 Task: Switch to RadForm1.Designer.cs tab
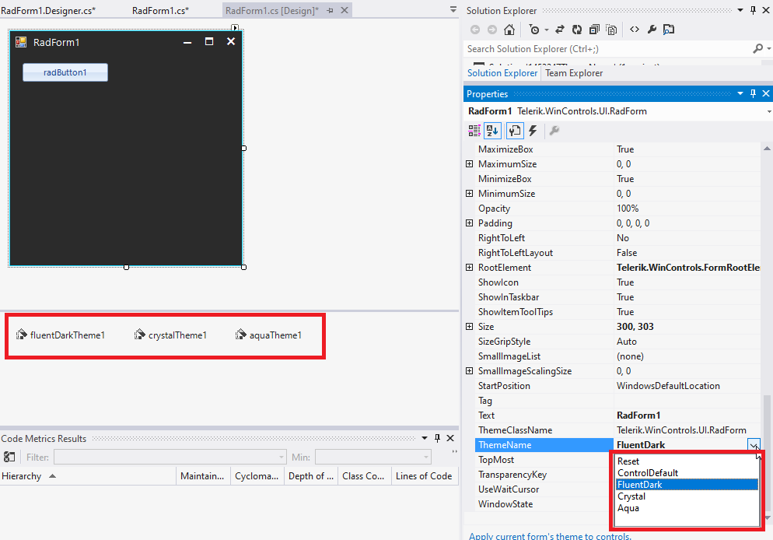point(48,10)
